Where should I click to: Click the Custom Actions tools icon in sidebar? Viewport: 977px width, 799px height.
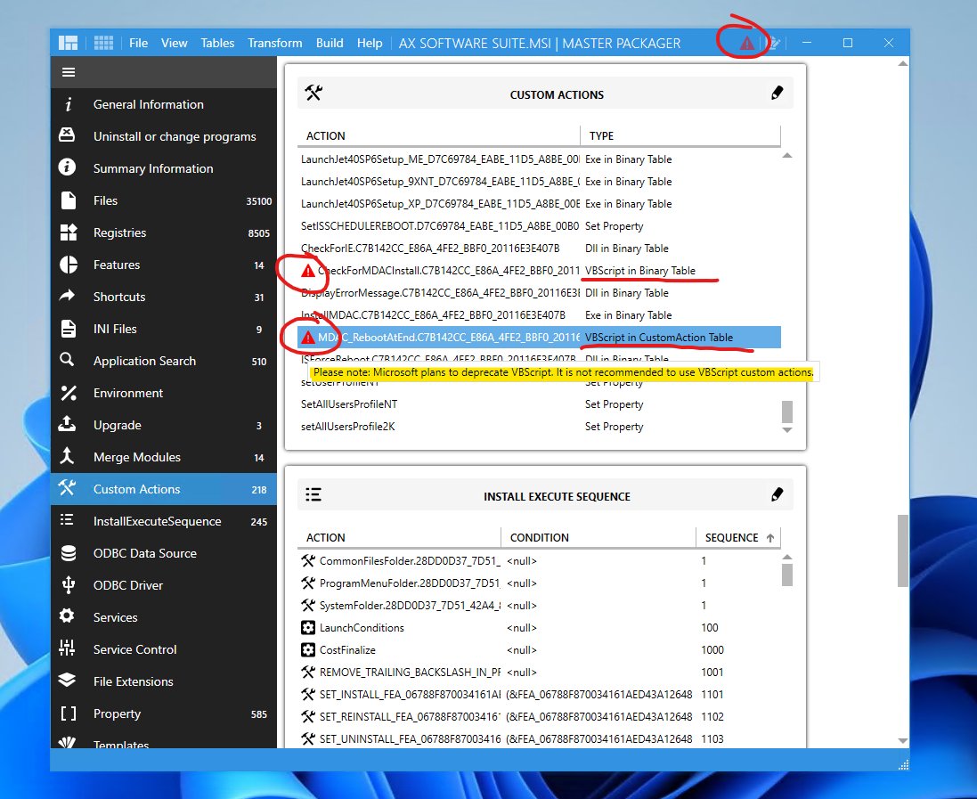[x=68, y=488]
